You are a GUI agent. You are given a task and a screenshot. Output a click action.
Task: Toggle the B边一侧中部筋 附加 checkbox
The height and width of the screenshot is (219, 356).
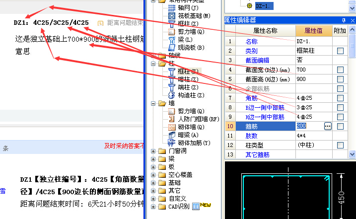click(x=340, y=107)
